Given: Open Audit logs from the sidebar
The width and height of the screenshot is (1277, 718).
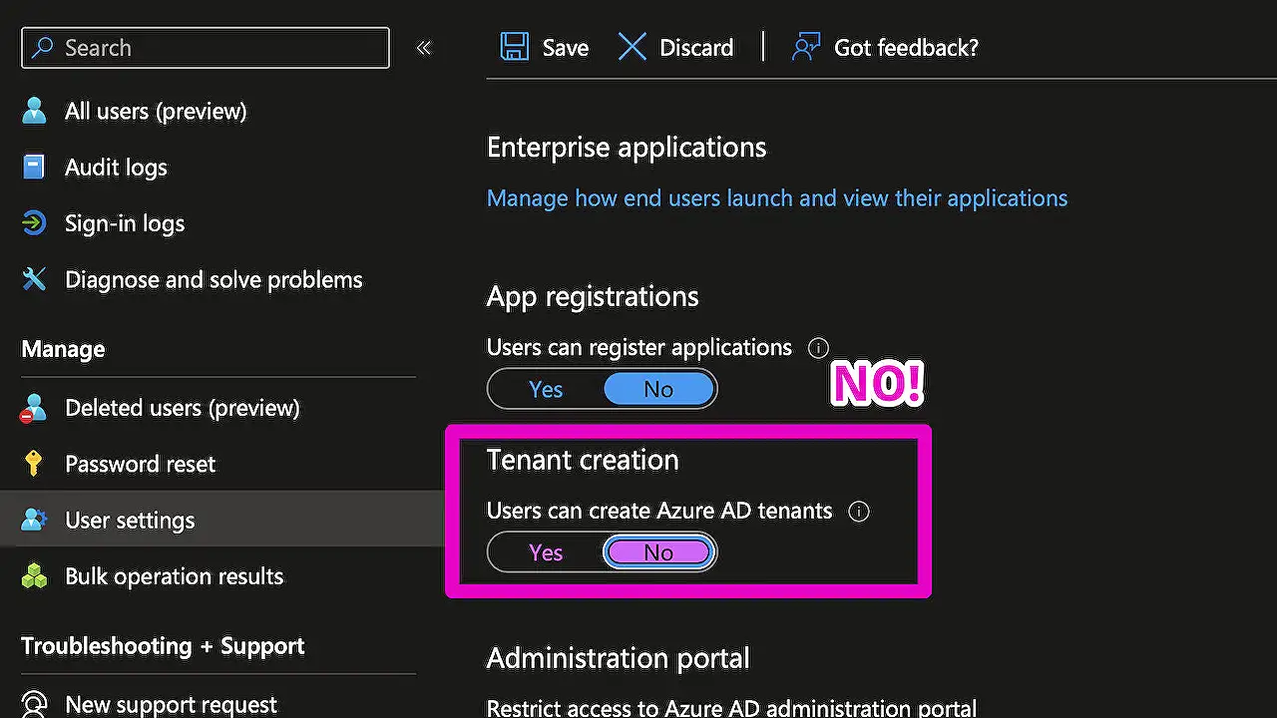Looking at the screenshot, I should click(x=33, y=167).
